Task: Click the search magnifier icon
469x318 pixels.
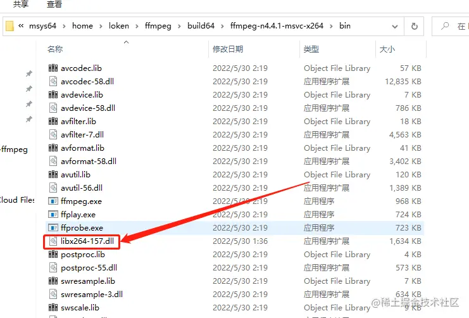Action: point(445,26)
